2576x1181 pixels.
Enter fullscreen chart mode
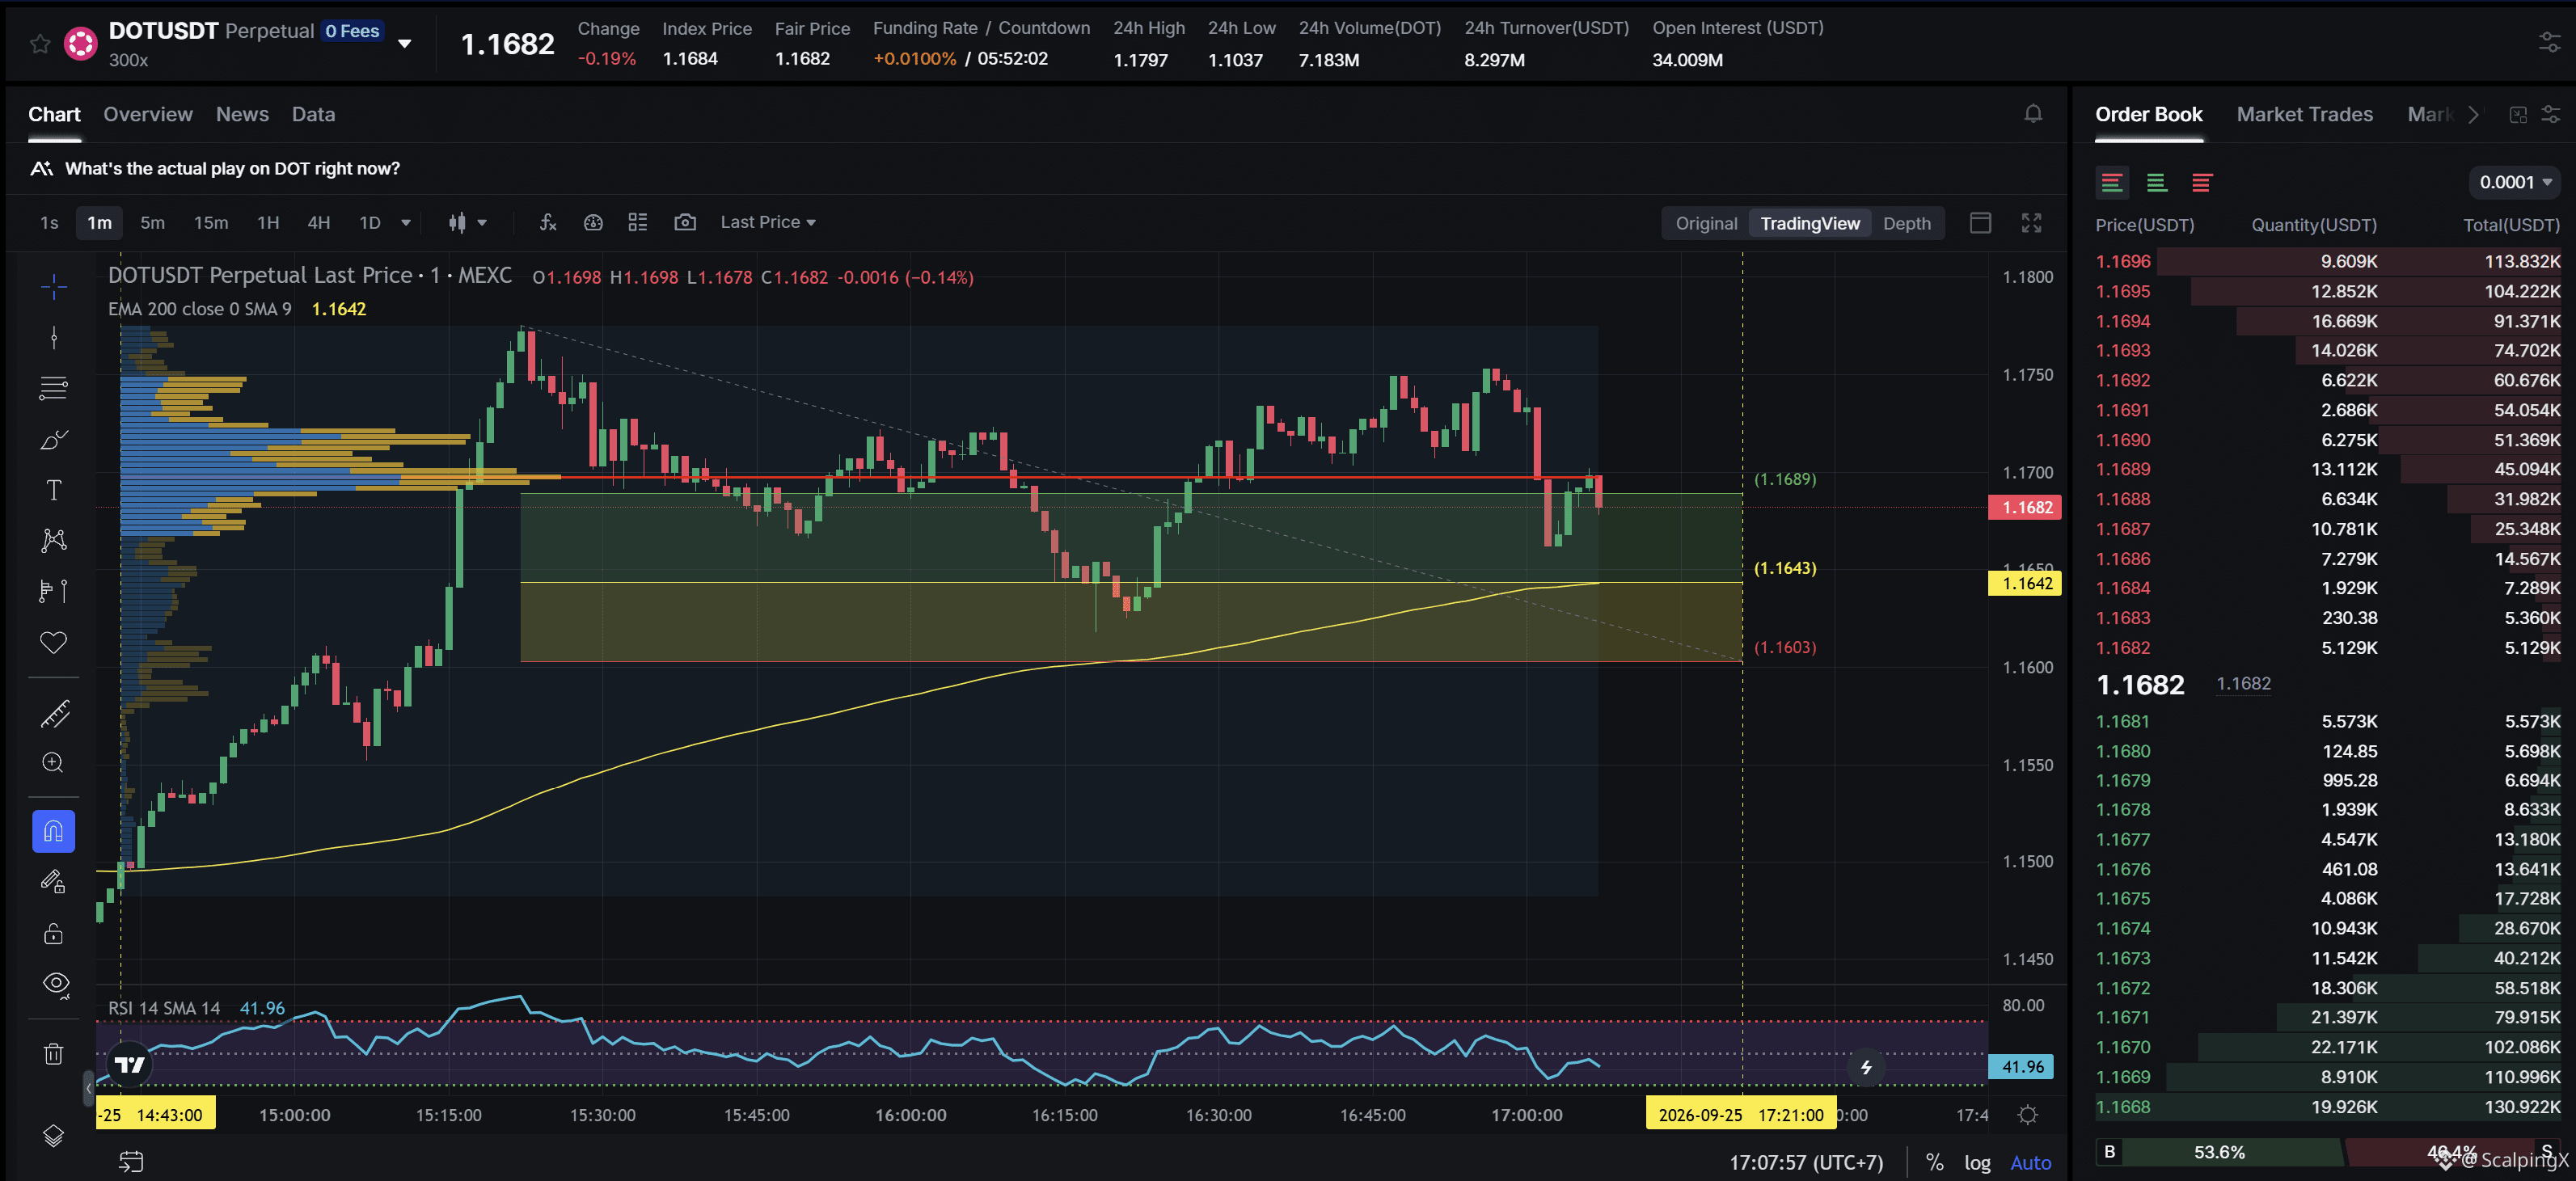coord(2031,222)
